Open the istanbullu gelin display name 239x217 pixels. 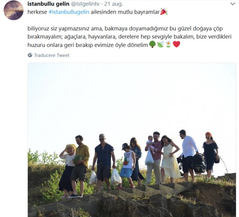tap(48, 4)
